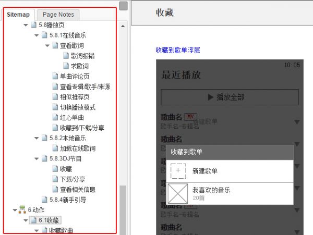Collapse the 5.8播放页 tree node
Image resolution: width=313 pixels, height=235 pixels.
26,25
